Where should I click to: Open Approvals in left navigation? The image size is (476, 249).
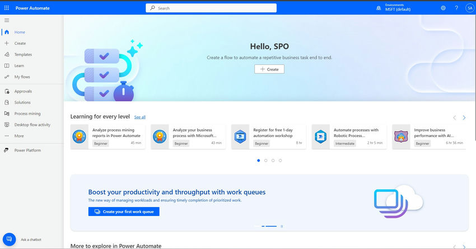23,91
